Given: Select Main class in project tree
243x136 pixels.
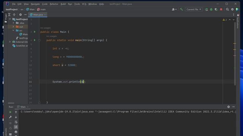Looking at the screenshot, I should point(24,34).
